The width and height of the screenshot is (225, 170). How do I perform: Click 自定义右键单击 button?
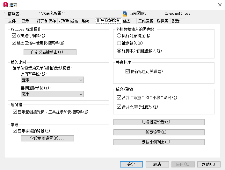click(50, 52)
